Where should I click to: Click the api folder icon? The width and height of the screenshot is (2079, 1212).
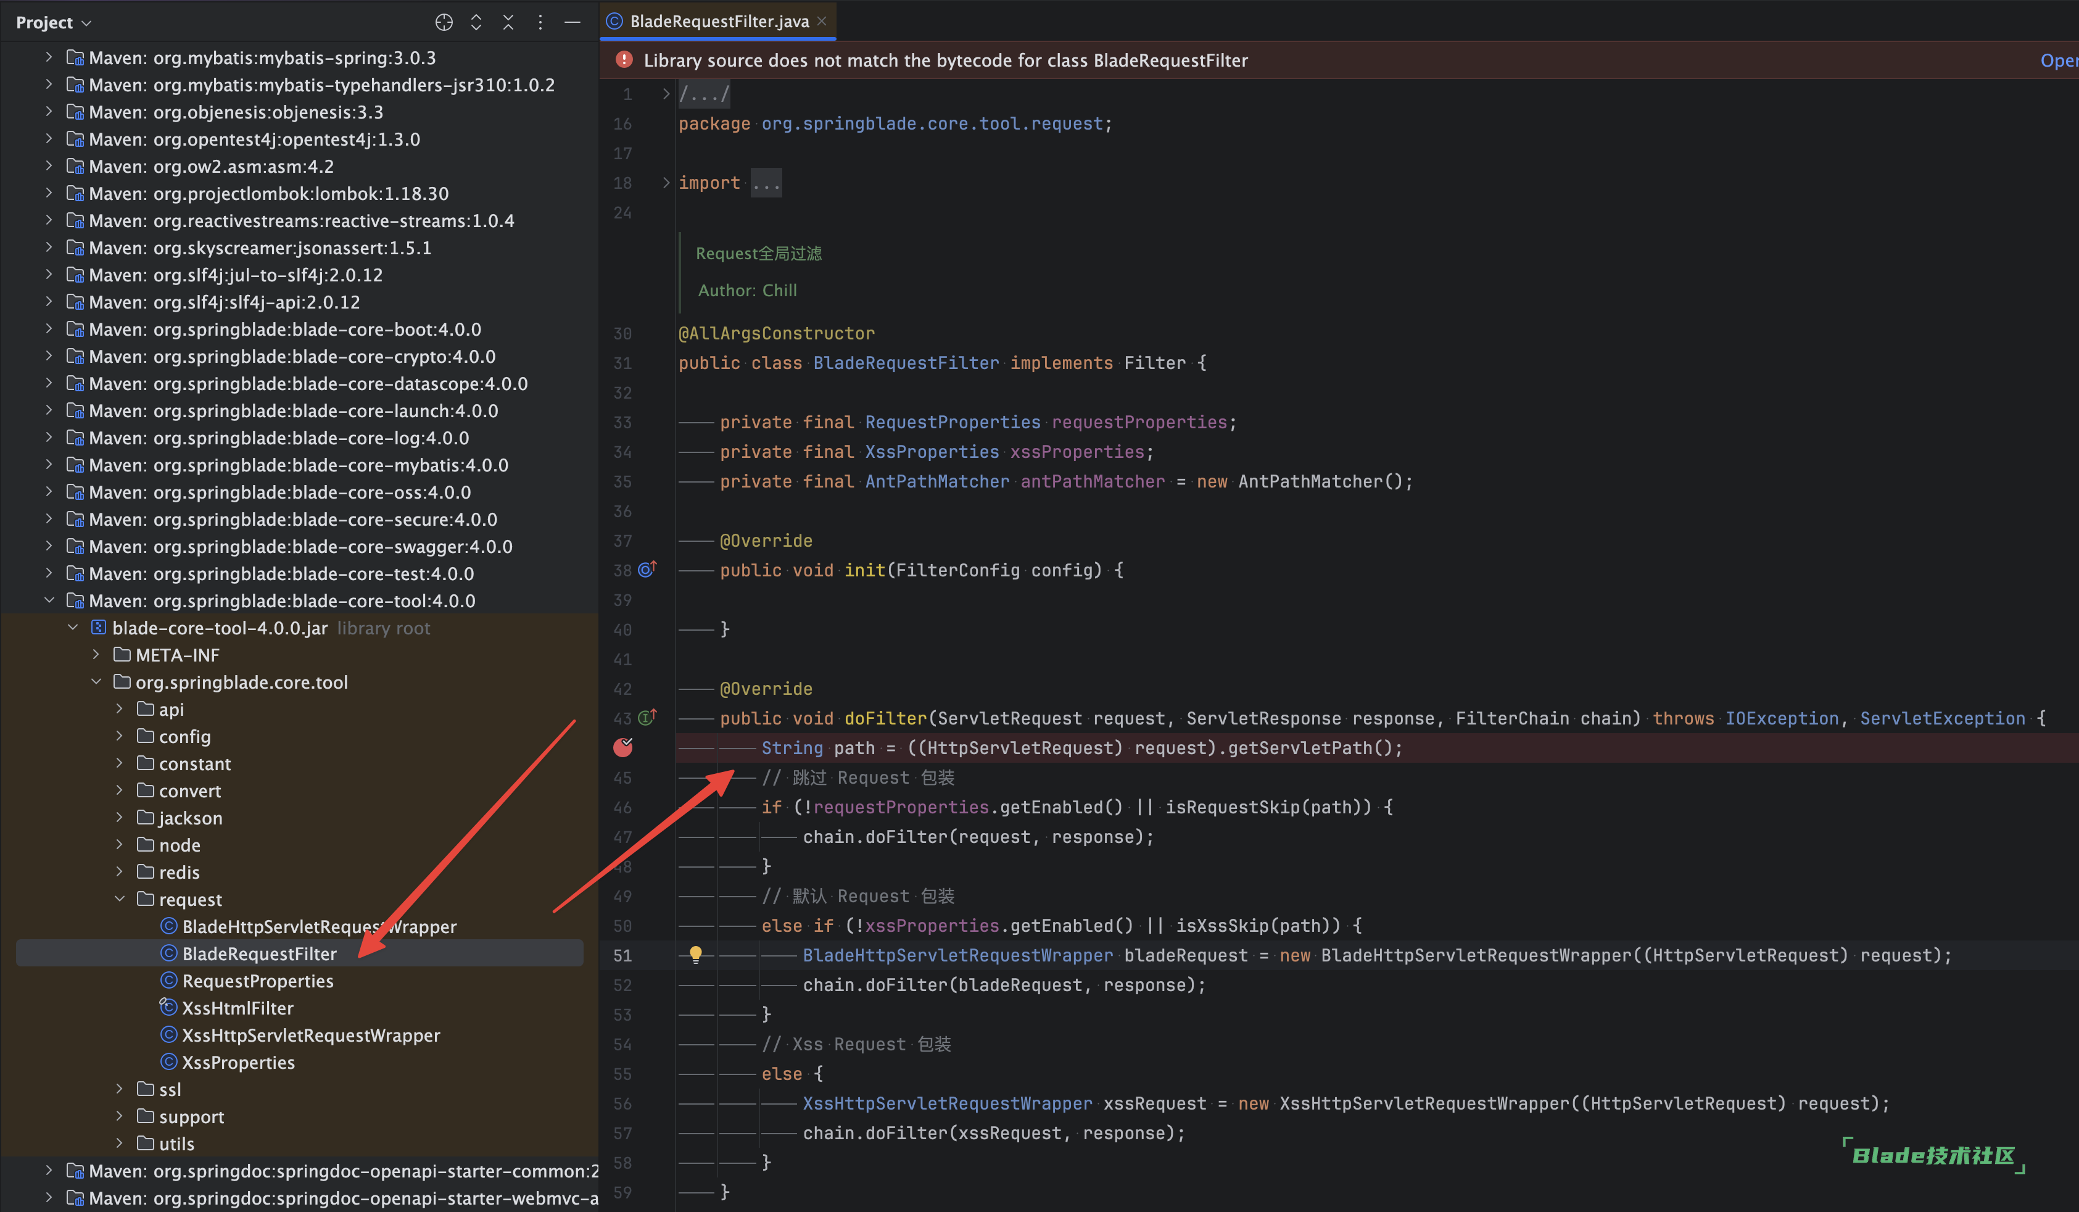(x=146, y=708)
